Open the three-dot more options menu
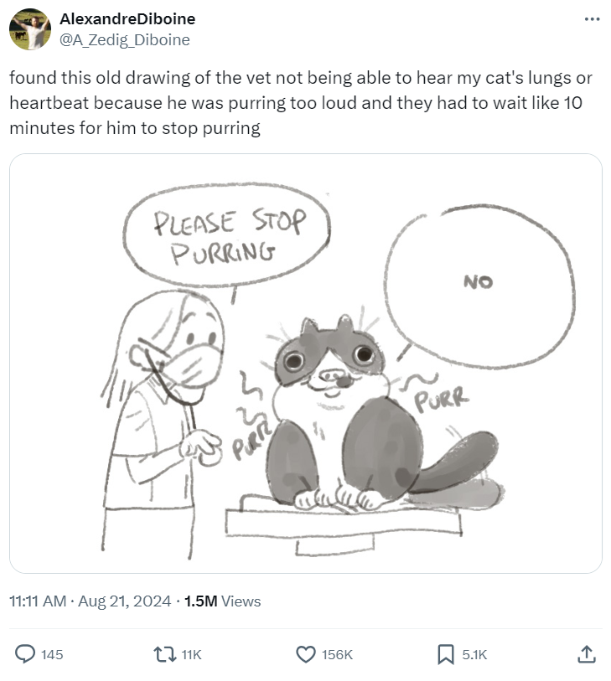 click(x=592, y=19)
